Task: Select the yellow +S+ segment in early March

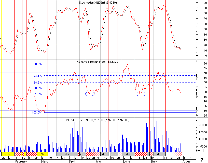Action: [x=42, y=154]
